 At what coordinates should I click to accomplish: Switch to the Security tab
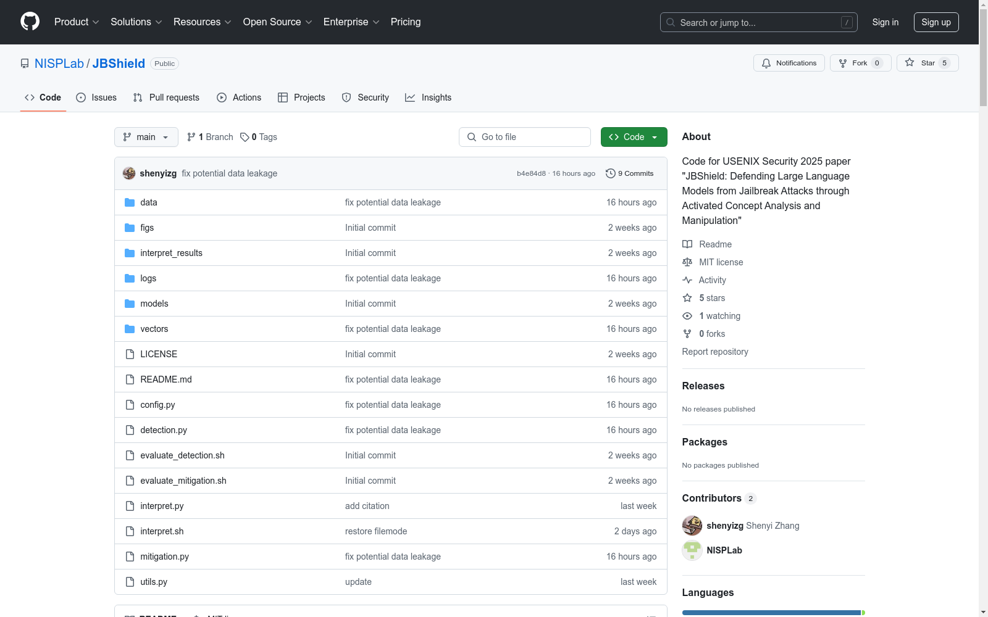[x=366, y=97]
